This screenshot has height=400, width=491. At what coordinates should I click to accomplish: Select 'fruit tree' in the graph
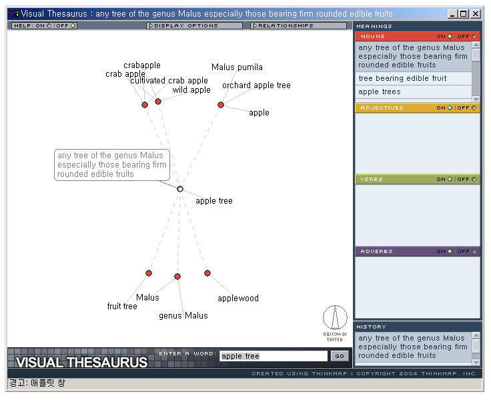pos(122,307)
